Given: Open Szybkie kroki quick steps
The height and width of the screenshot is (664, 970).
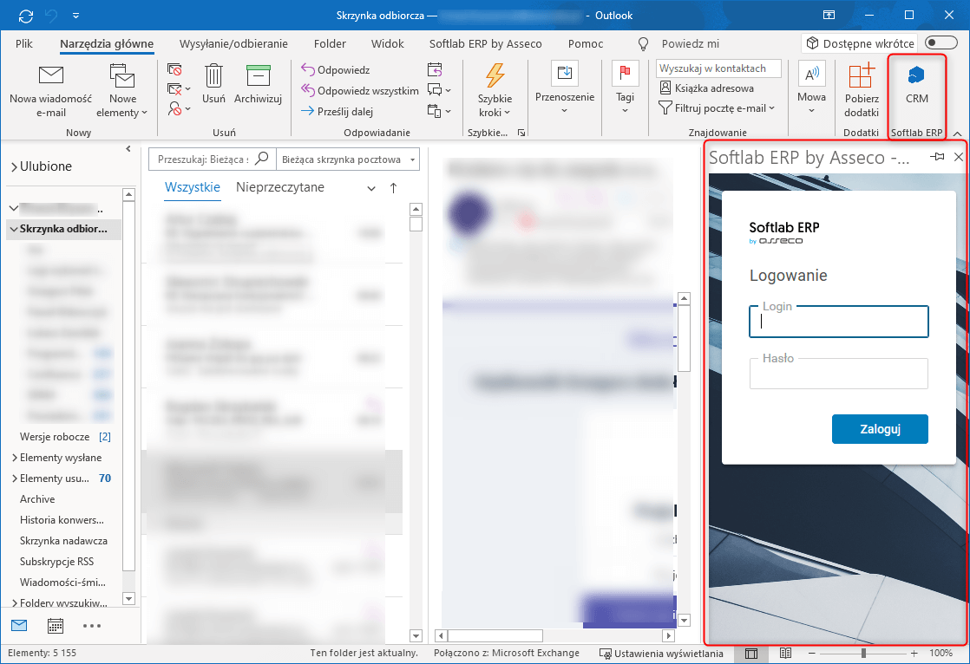Looking at the screenshot, I should pos(495,92).
